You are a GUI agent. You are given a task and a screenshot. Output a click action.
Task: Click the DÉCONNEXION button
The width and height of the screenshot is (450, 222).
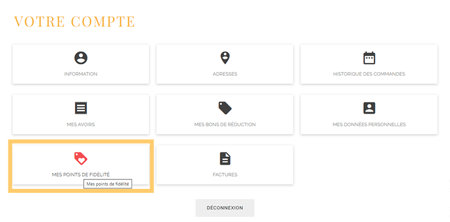[224, 208]
